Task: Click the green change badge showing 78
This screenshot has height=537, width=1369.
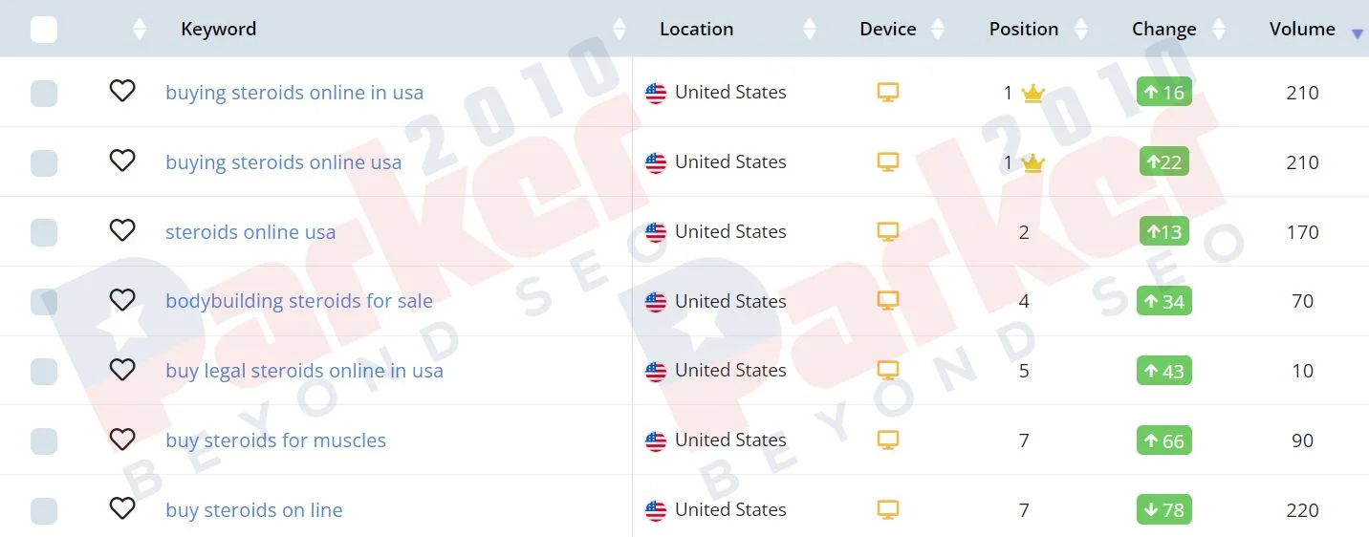Action: point(1164,509)
